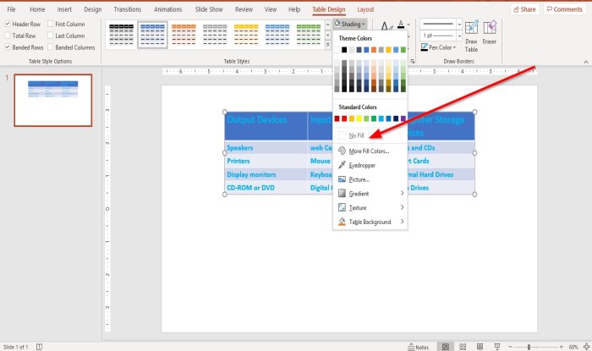Pick orange theme color swatch
The image size is (592, 351).
[374, 50]
